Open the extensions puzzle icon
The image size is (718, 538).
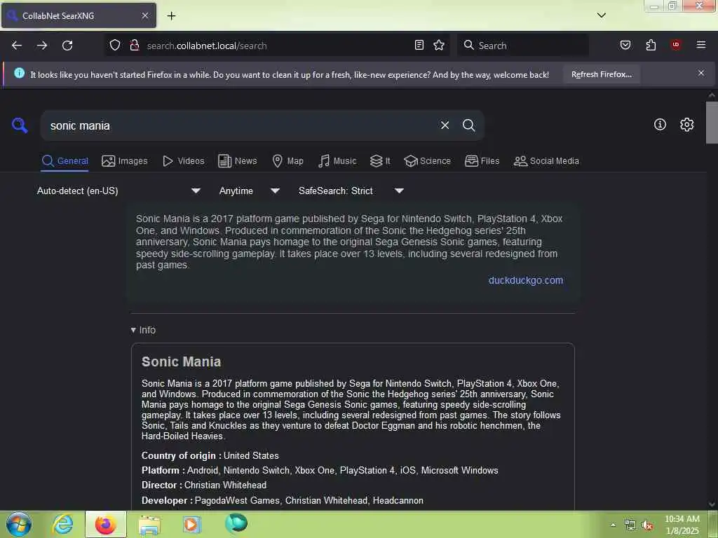[x=651, y=45]
